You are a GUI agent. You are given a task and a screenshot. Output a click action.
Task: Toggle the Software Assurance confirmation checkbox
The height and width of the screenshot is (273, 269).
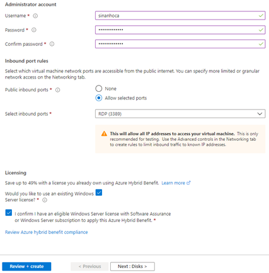9,213
